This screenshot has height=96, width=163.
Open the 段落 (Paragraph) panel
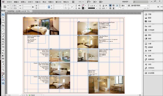[148, 56]
